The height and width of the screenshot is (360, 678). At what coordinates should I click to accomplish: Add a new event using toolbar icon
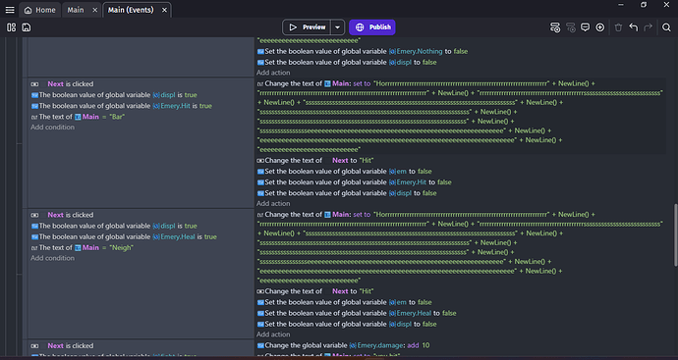click(555, 27)
